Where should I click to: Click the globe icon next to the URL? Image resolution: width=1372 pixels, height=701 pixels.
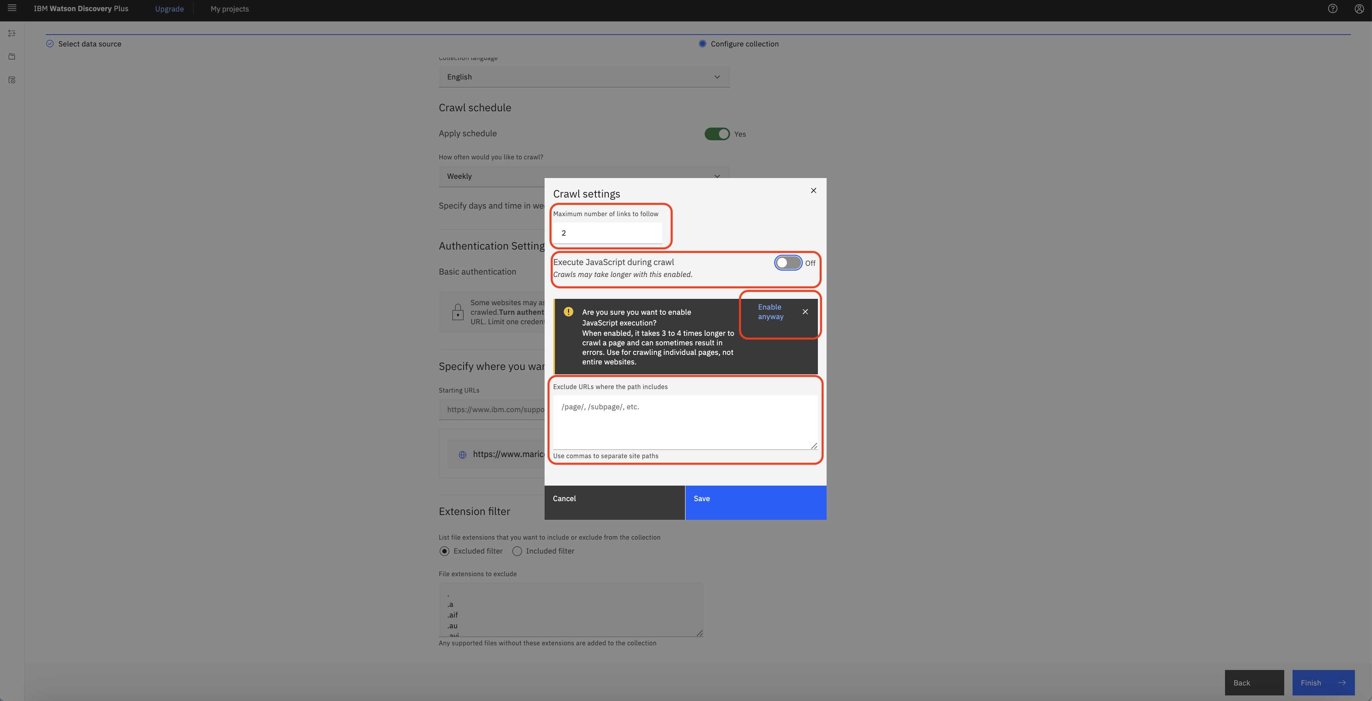click(x=462, y=454)
